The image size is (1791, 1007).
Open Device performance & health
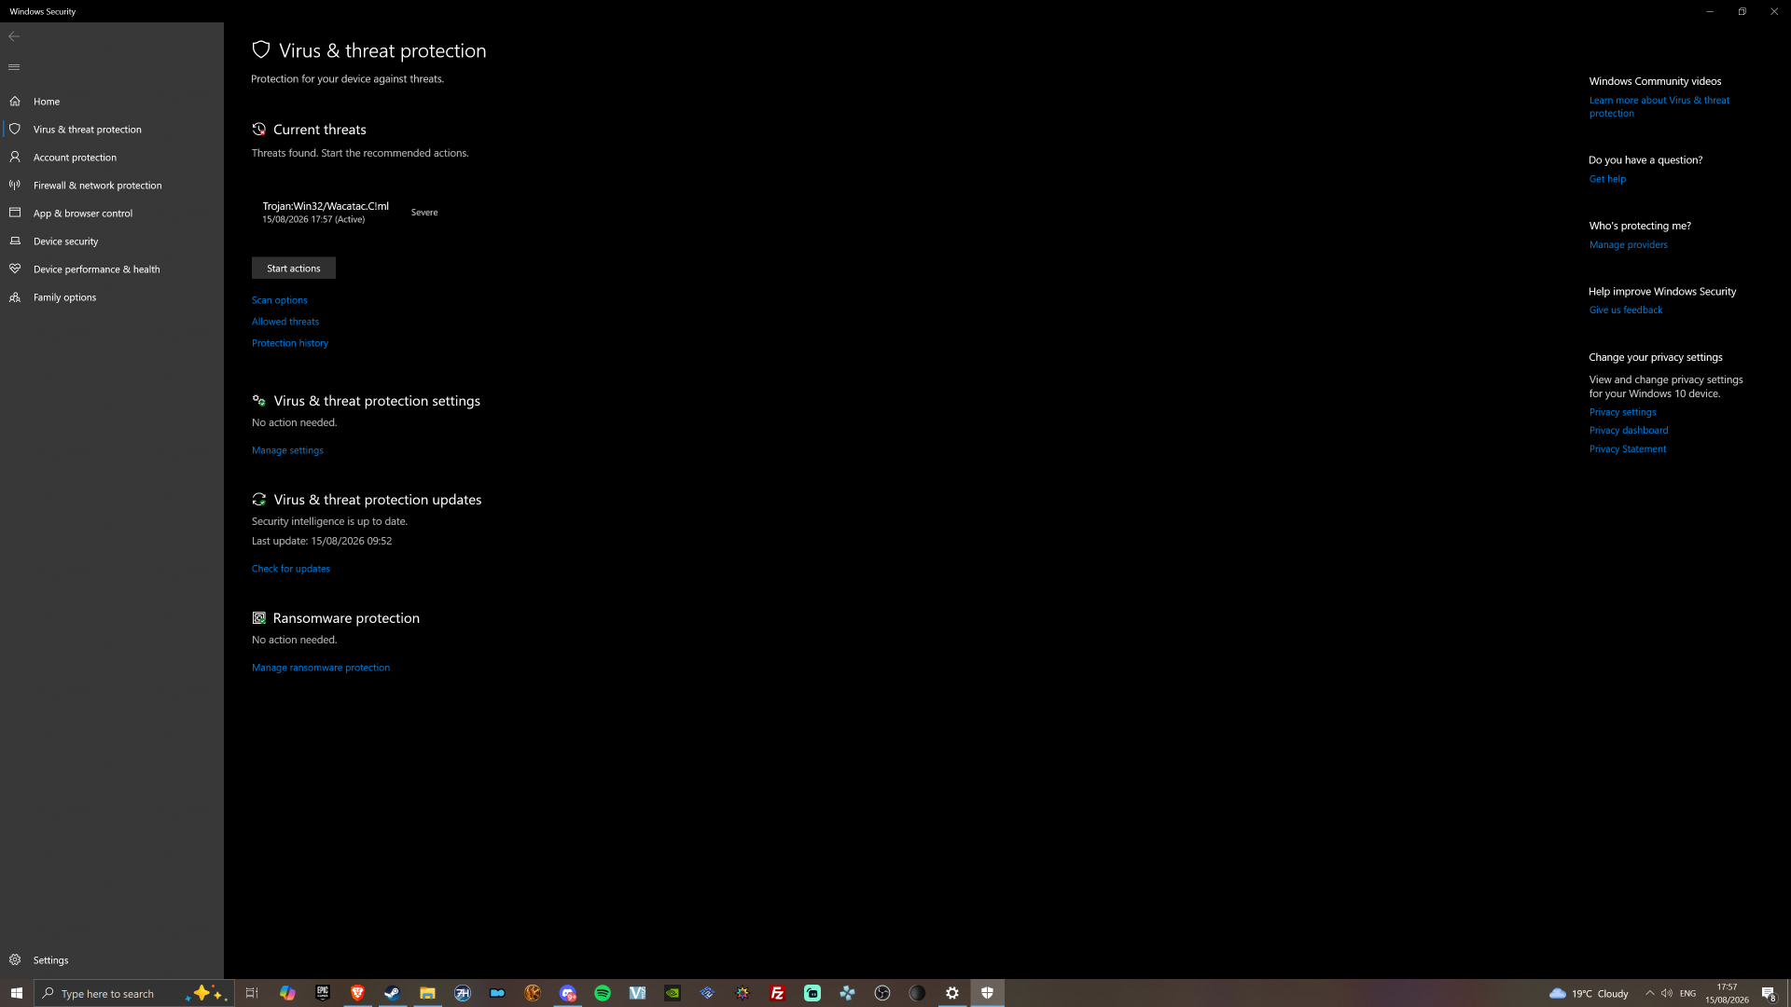(x=112, y=269)
